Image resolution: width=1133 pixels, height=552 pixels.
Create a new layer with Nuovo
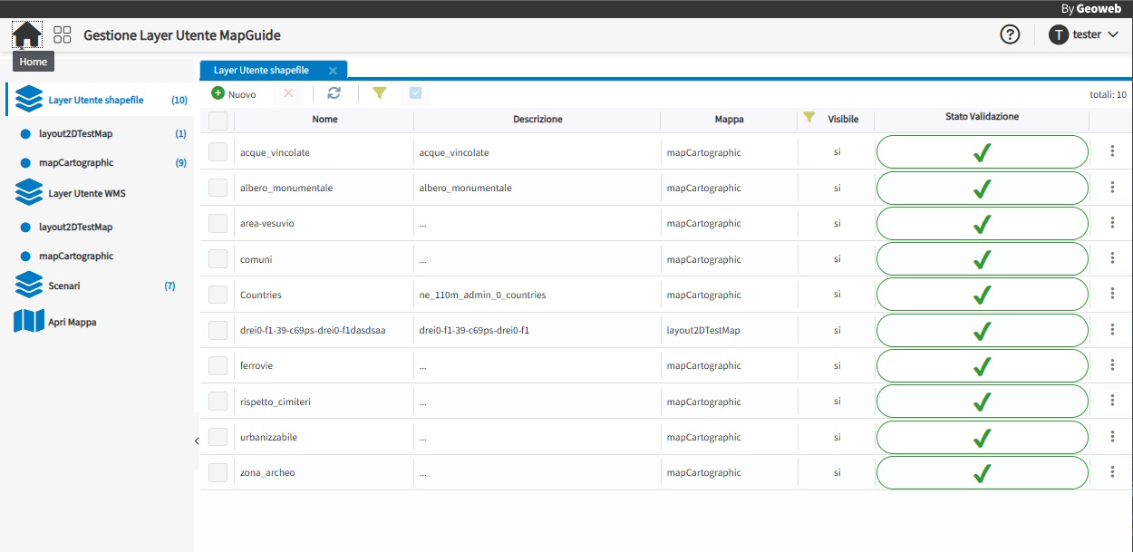point(234,93)
